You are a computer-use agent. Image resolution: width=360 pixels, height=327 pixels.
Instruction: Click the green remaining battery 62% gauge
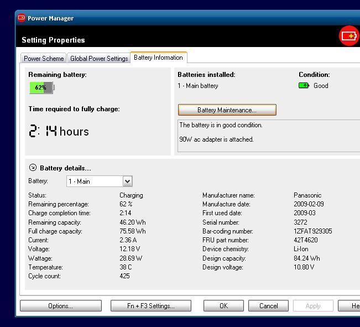coord(41,87)
